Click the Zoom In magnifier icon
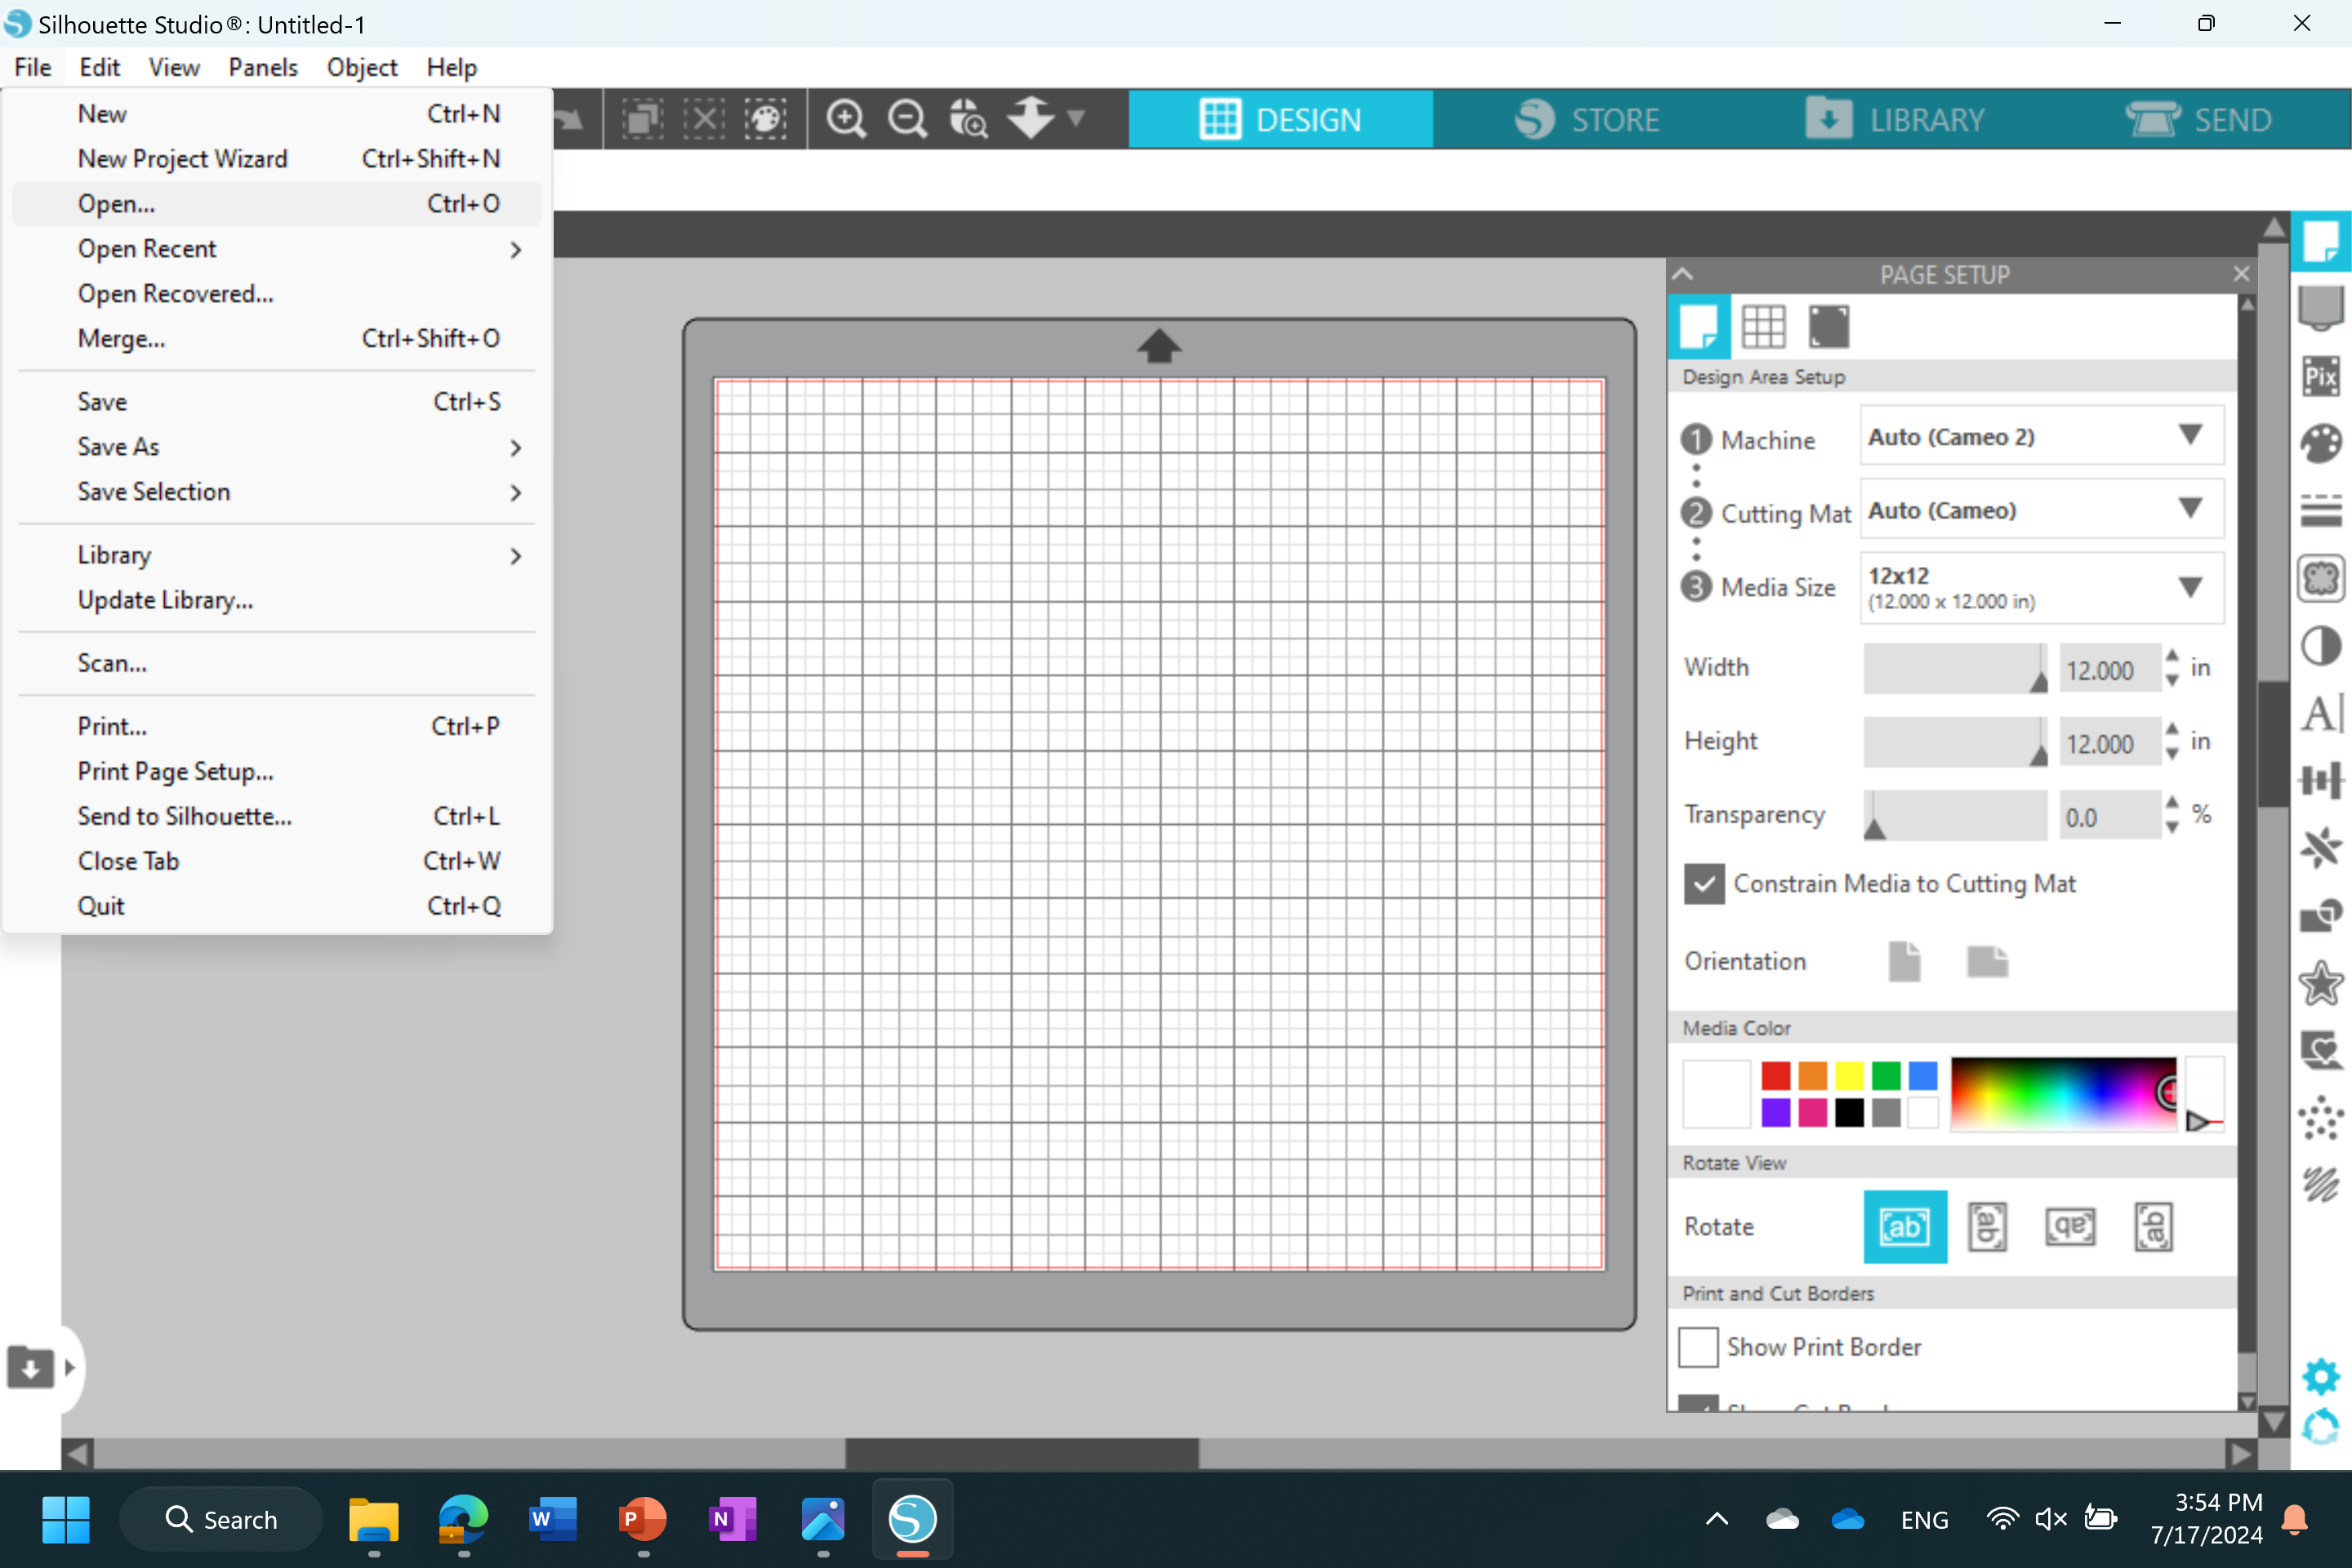This screenshot has width=2352, height=1568. pos(846,119)
